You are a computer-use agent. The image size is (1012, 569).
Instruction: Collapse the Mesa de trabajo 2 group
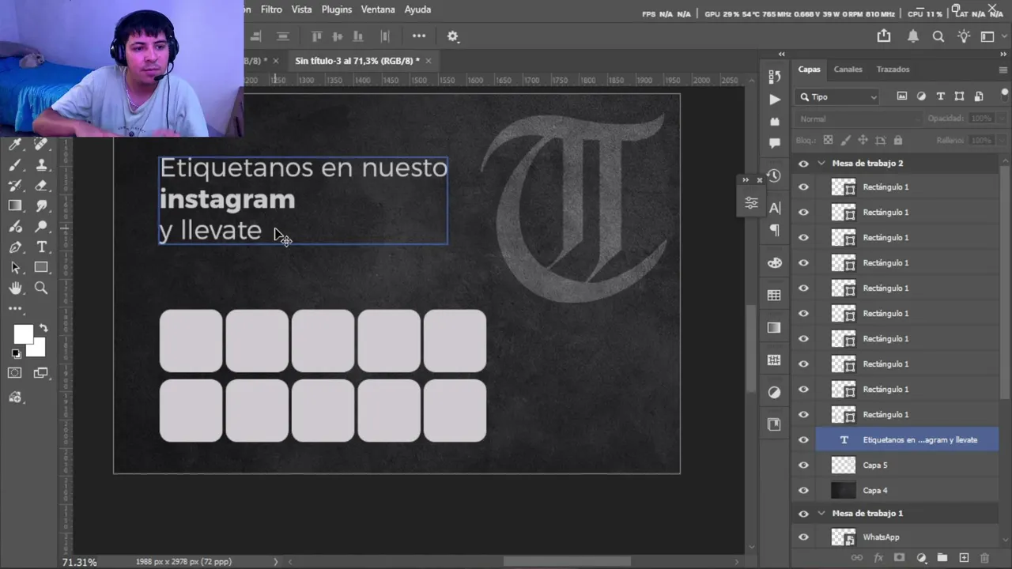(821, 164)
